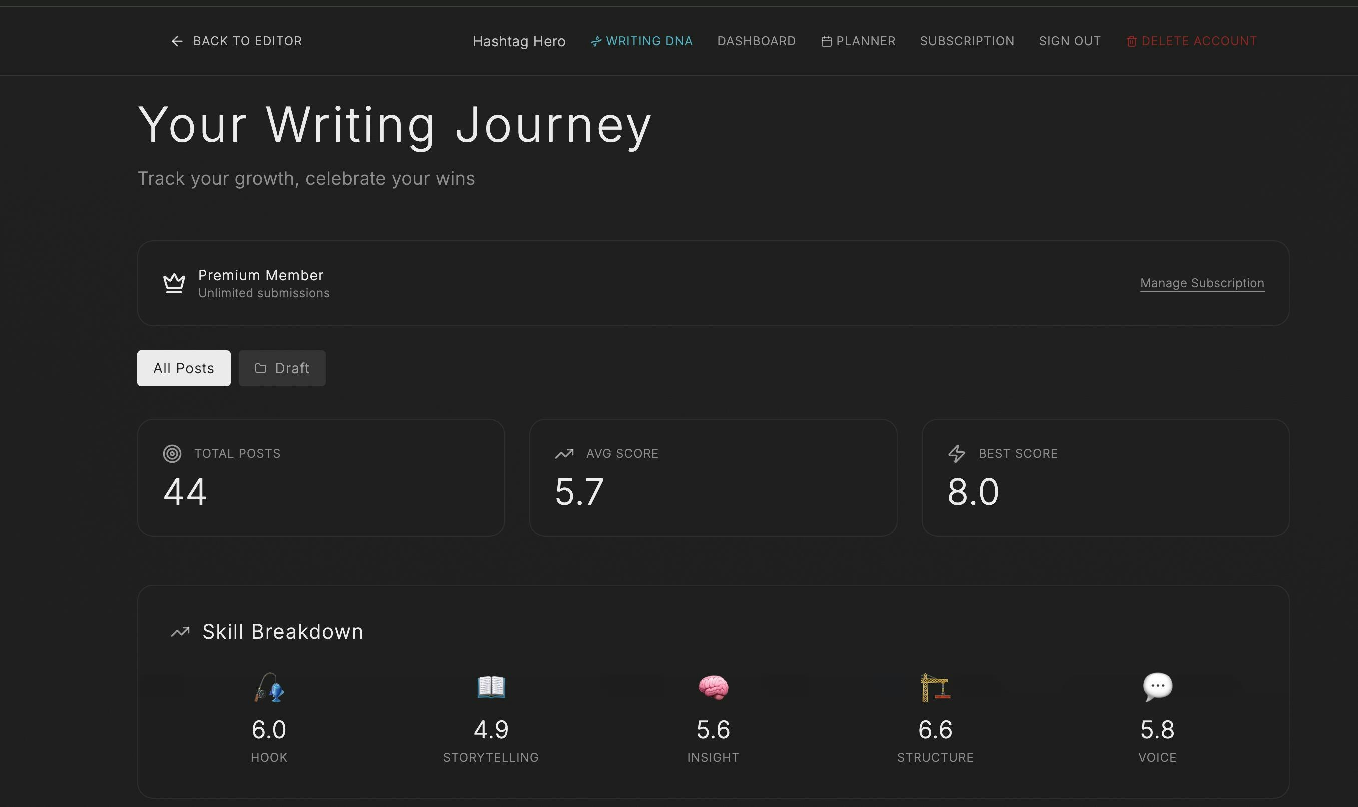Click the Insight brain emoji
This screenshot has height=807, width=1358.
point(713,687)
